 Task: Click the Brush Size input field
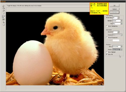point(115,18)
